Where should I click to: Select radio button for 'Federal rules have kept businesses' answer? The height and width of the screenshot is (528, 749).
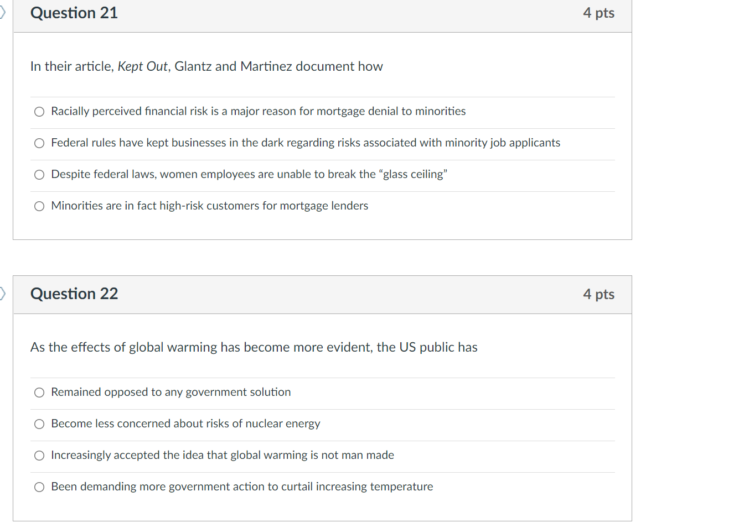click(39, 143)
